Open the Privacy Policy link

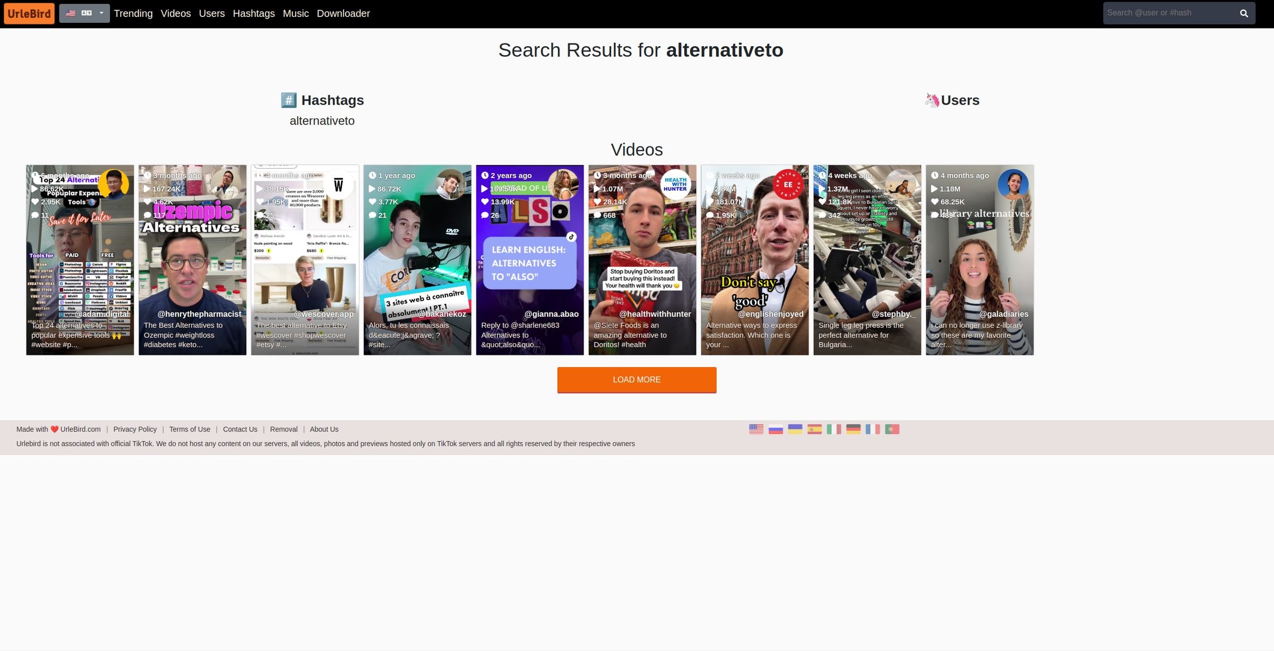tap(135, 429)
